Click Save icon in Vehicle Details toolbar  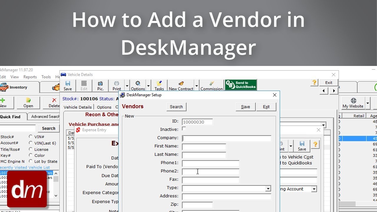(x=68, y=86)
